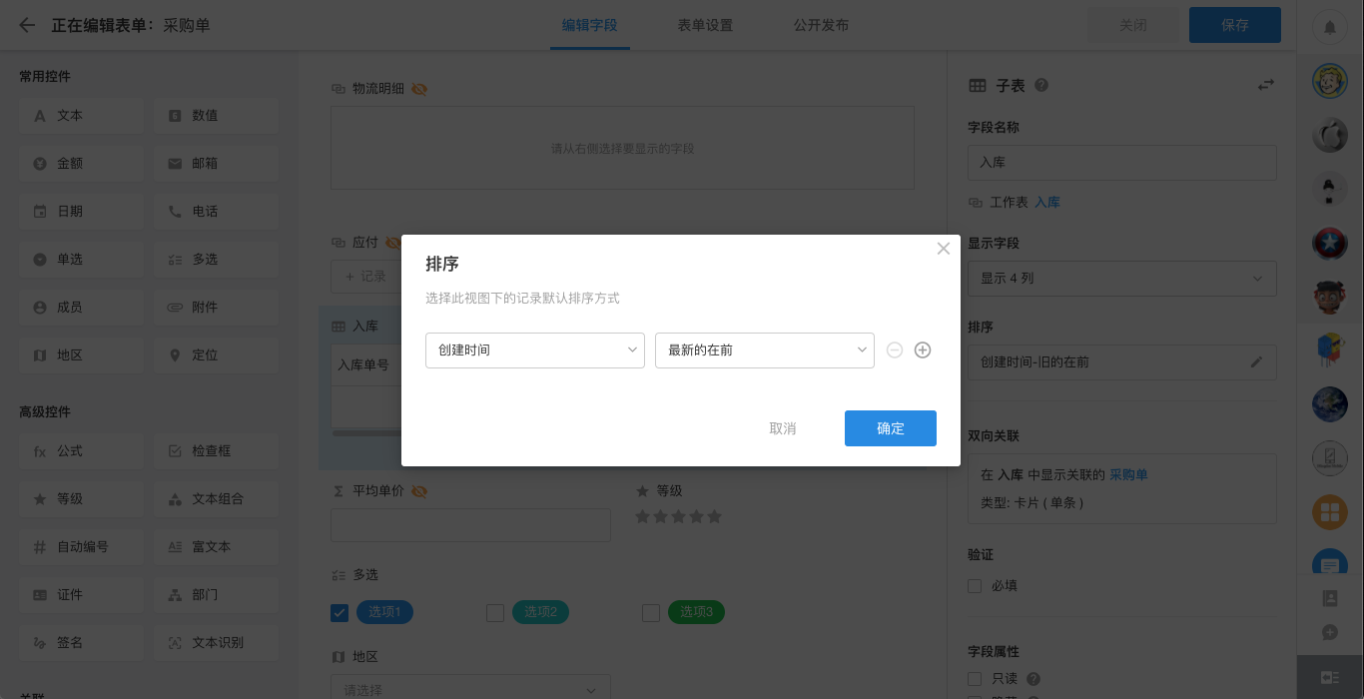The width and height of the screenshot is (1364, 699).
Task: Add the 证件 ID document control
Action: pos(81,595)
